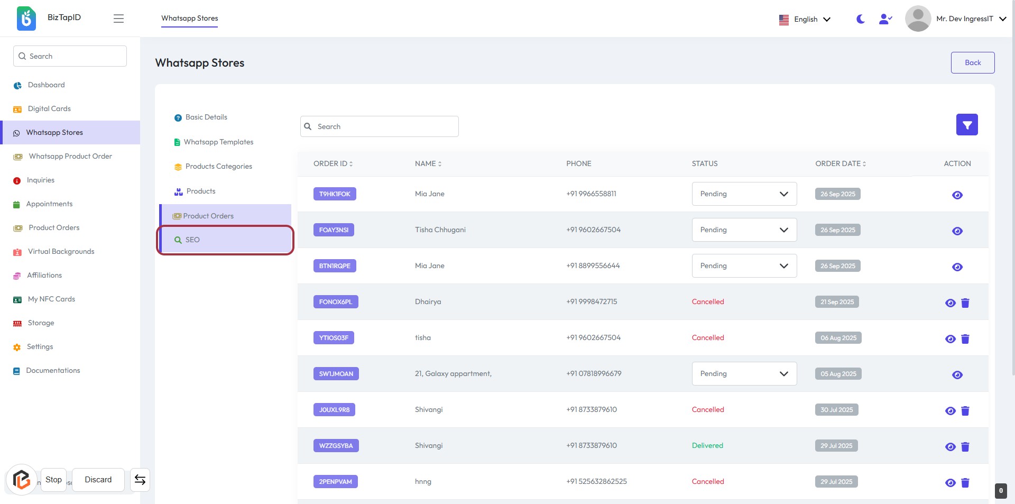Viewport: 1015px width, 504px height.
Task: Delete order 2PENPVAM with trash icon
Action: coord(965,482)
